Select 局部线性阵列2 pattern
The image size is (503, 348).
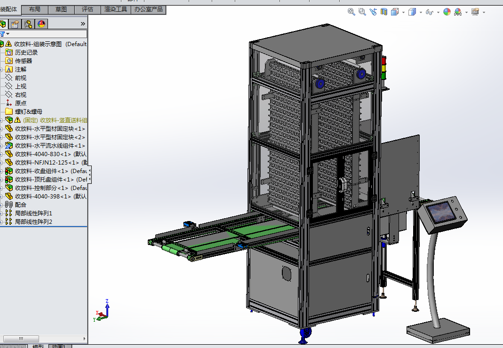[33, 221]
